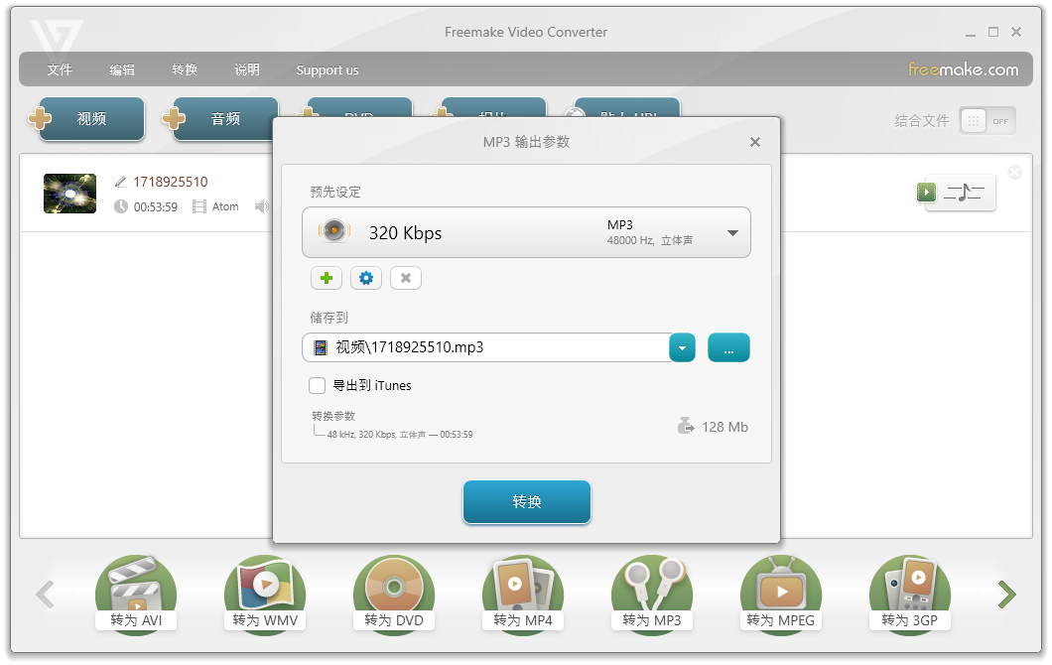1052x665 pixels.
Task: Open preset settings with the gear icon
Action: (365, 278)
